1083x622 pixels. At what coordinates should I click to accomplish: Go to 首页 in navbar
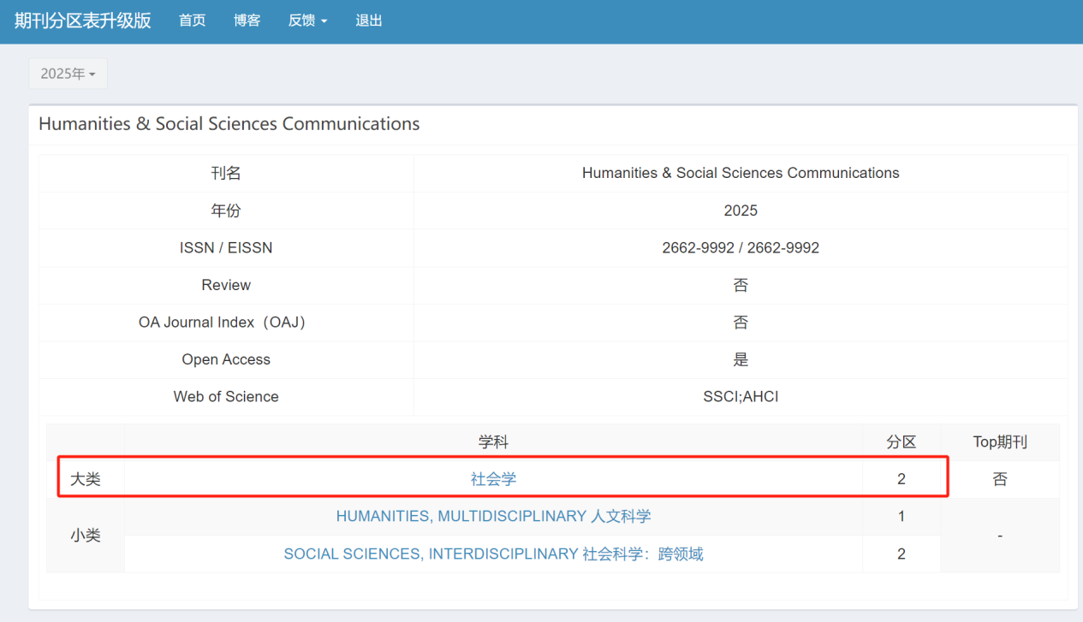(x=192, y=21)
